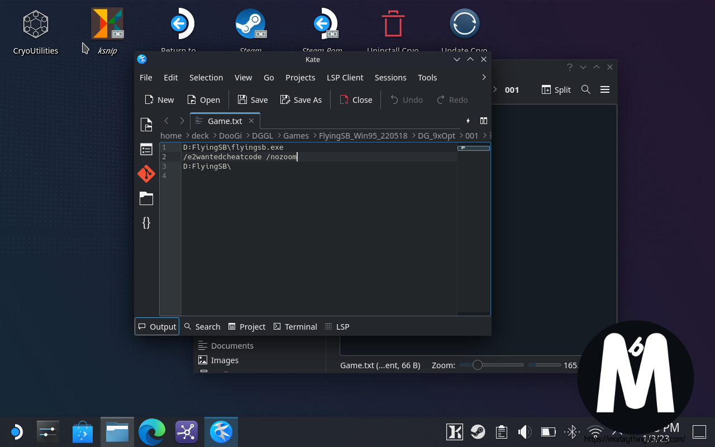715x447 pixels.
Task: Open CryoUtilities desktop icon
Action: tap(36, 32)
